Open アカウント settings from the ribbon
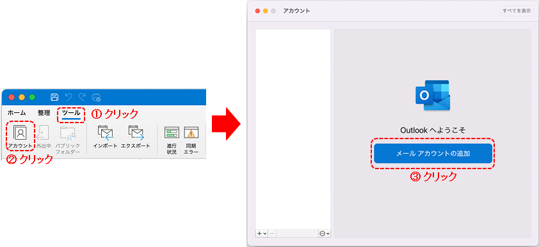Image resolution: width=539 pixels, height=247 pixels. 20,137
